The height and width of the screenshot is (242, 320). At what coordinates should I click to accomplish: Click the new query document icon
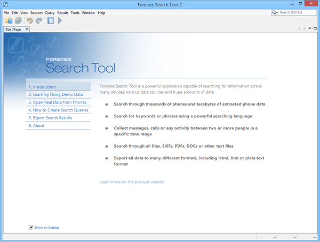pos(51,21)
